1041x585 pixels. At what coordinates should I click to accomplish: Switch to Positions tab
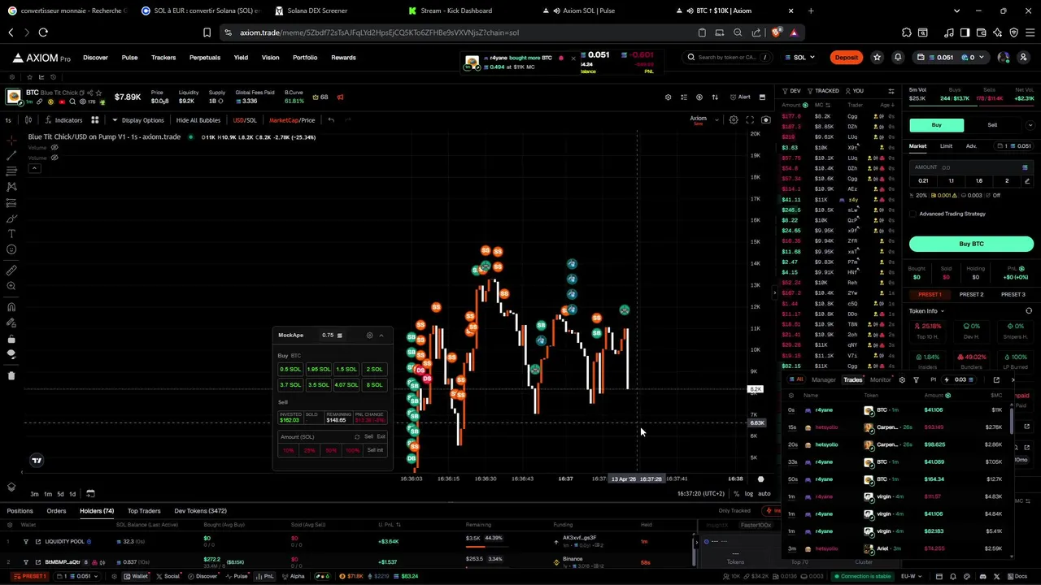tap(20, 511)
